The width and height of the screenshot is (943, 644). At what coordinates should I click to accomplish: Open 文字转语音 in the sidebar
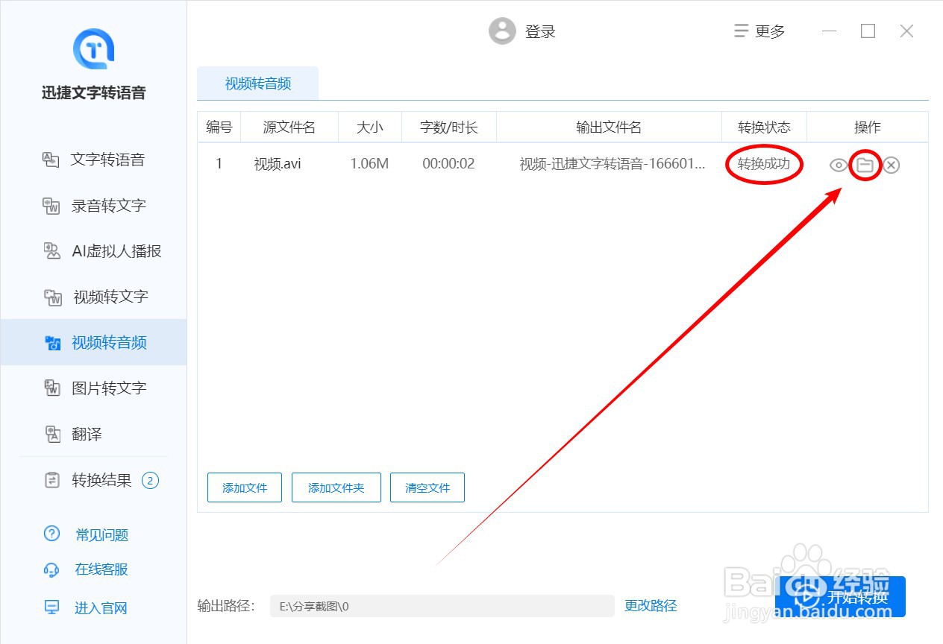tap(93, 160)
